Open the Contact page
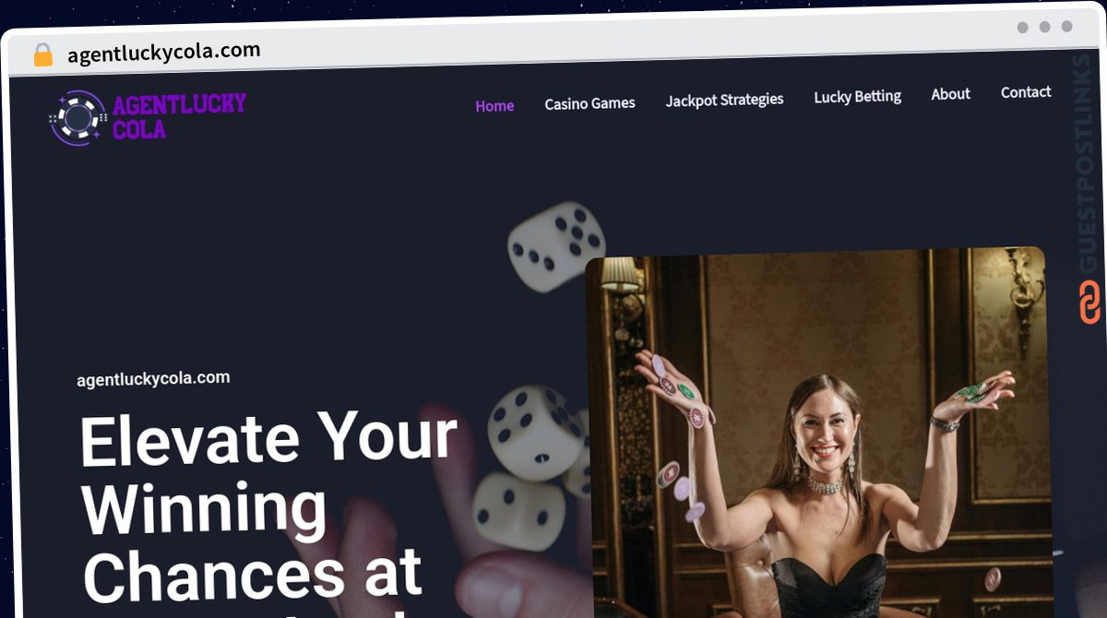1107x618 pixels. tap(1026, 92)
